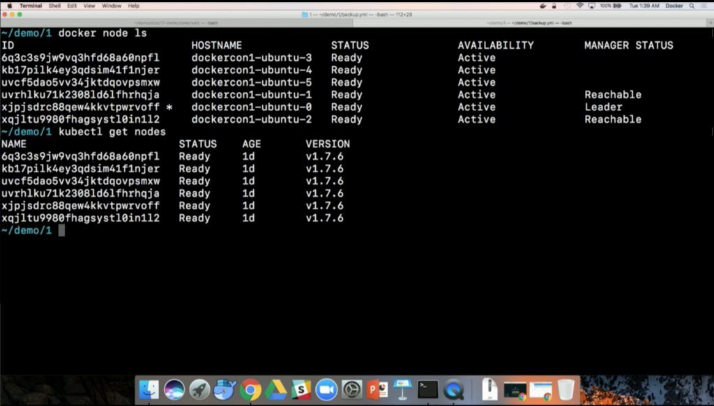Click Active availability for dockercon1-ubuntu-3
This screenshot has width=714, height=406.
(x=477, y=58)
